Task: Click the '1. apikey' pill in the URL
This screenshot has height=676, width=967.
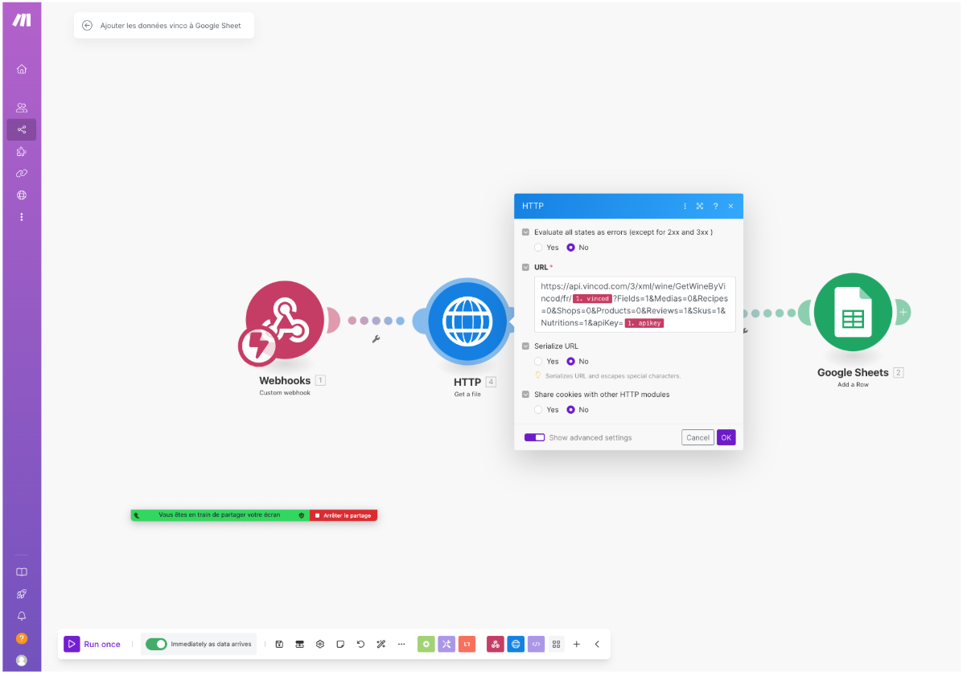Action: [x=644, y=323]
